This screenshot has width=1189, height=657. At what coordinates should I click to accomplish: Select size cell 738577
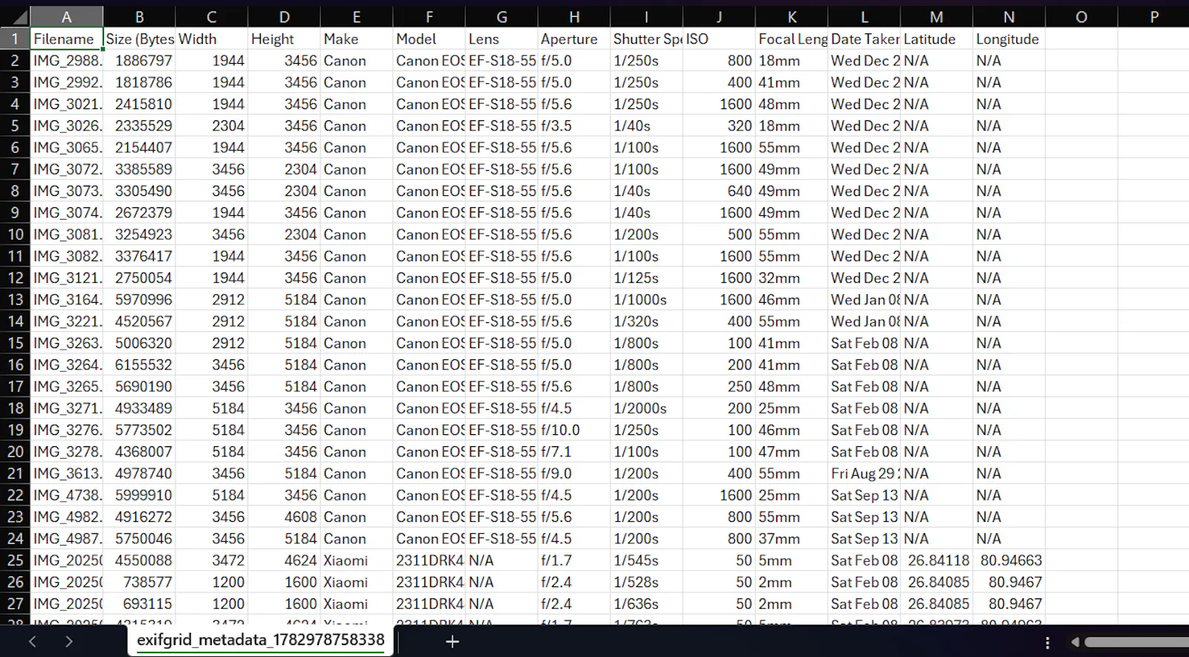(139, 582)
